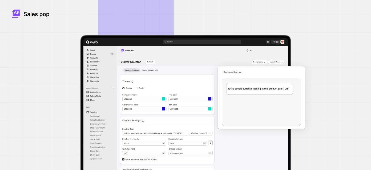This screenshot has width=371, height=170.
Task: Click the info icon beside Content Settings heading
Action: (x=143, y=121)
